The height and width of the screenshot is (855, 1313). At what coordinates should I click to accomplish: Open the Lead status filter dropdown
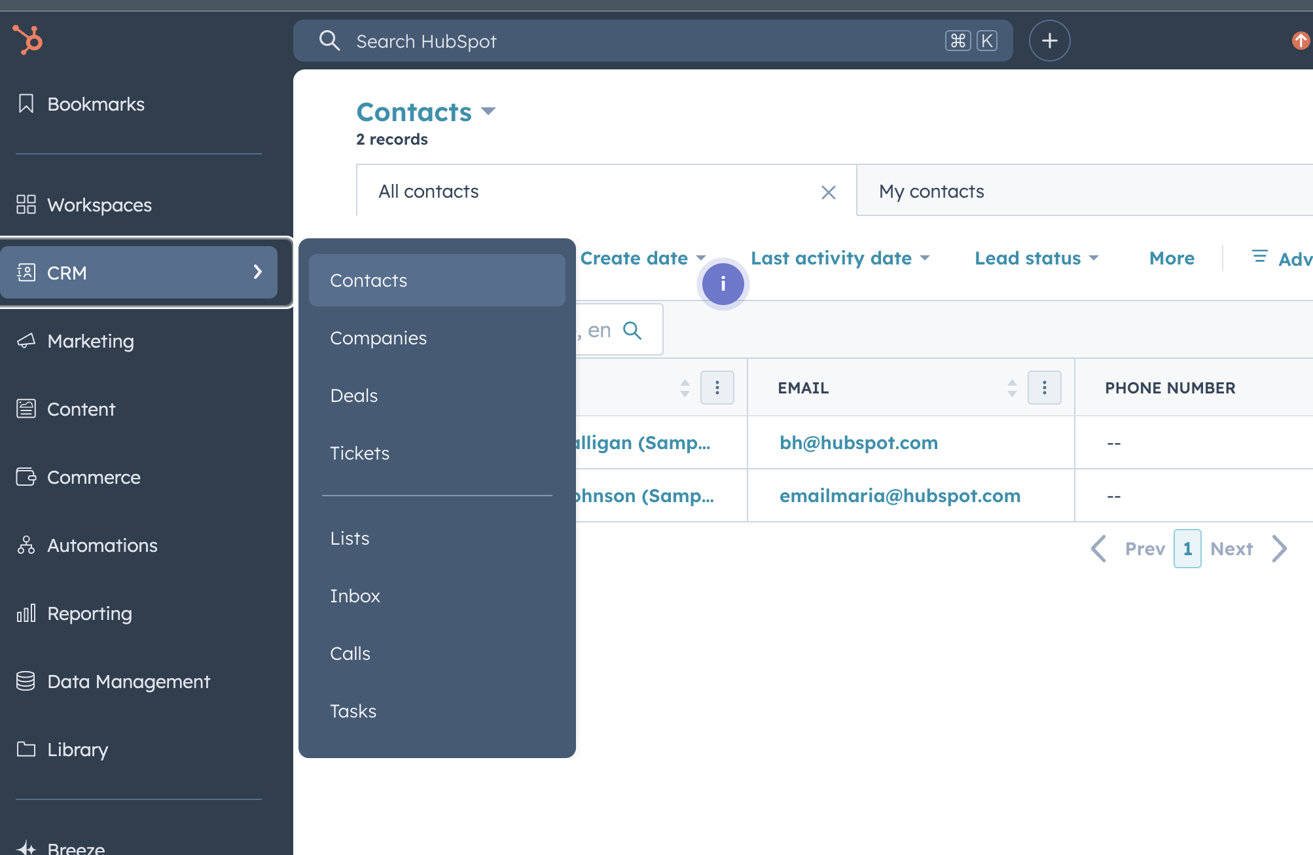pyautogui.click(x=1036, y=258)
